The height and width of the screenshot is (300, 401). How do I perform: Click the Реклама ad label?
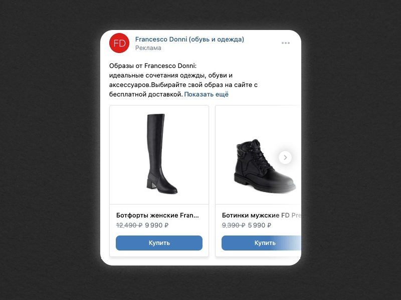coord(148,48)
